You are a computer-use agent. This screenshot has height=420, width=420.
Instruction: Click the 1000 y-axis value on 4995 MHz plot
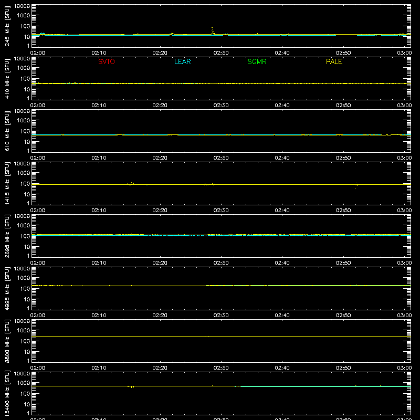24,278
